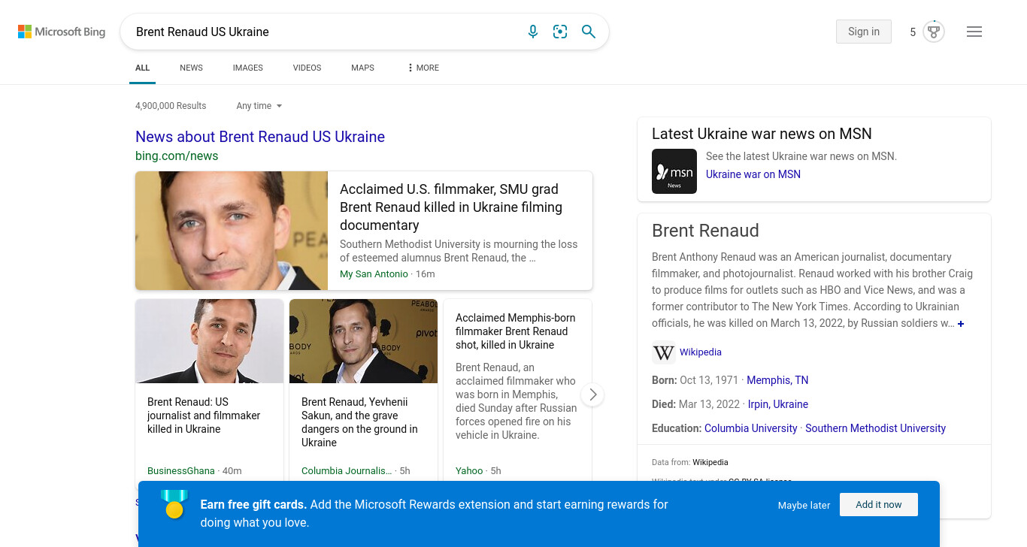This screenshot has height=547, width=1027.
Task: Open Columbia University link
Action: pos(750,428)
